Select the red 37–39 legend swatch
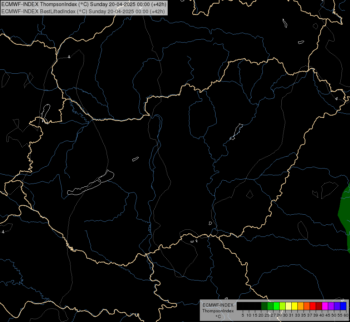 tap(313, 306)
